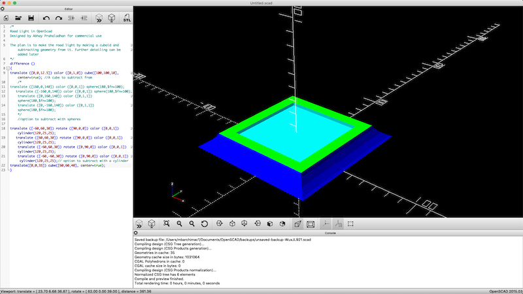Reset the 3D view rotation
The height and width of the screenshot is (294, 523).
click(x=205, y=224)
